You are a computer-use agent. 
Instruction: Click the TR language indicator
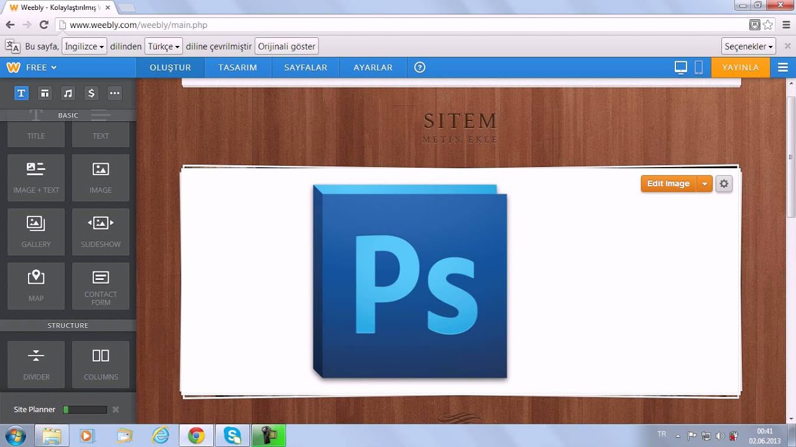pos(662,434)
